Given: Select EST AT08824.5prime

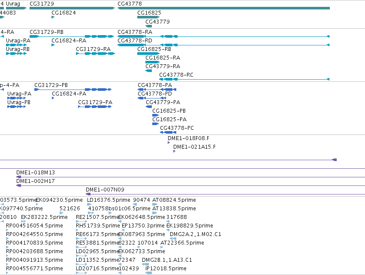Looking at the screenshot, I should pos(155,204).
